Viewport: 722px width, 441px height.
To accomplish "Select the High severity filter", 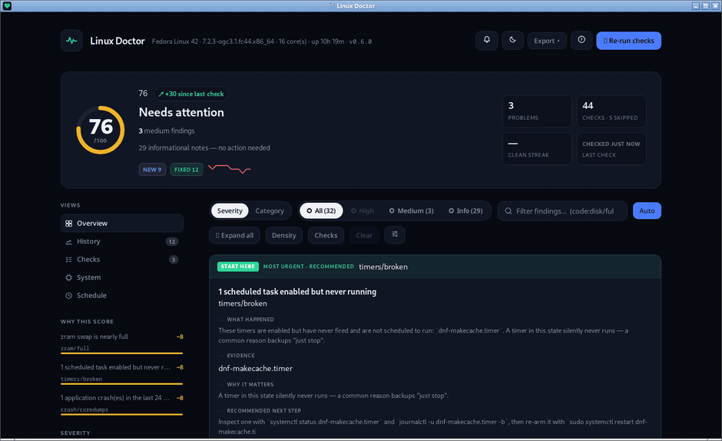I will point(363,211).
